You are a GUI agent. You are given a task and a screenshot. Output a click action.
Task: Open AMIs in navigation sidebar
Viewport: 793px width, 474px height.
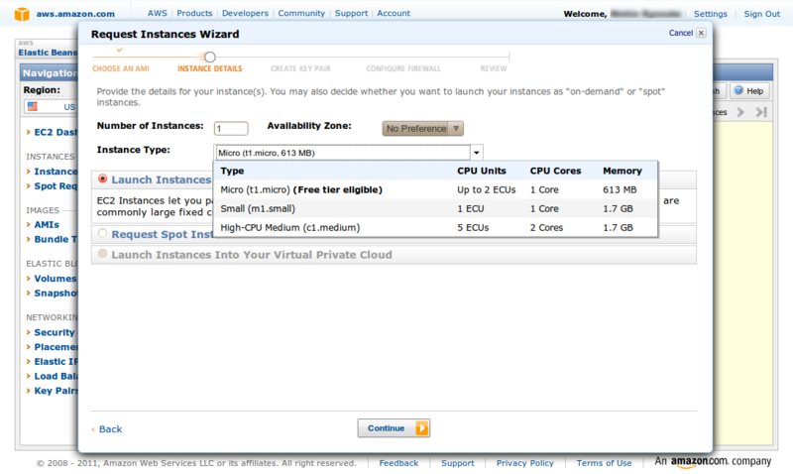point(47,225)
